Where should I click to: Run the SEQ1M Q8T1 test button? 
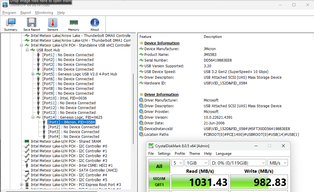[x=159, y=181]
